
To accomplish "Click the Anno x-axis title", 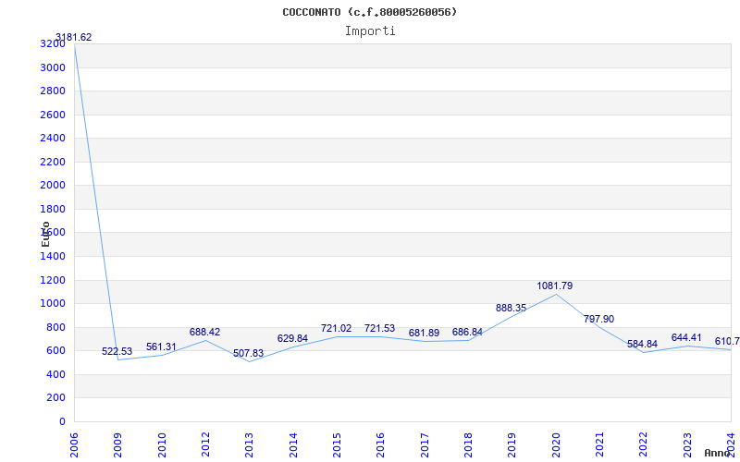I will point(717,453).
